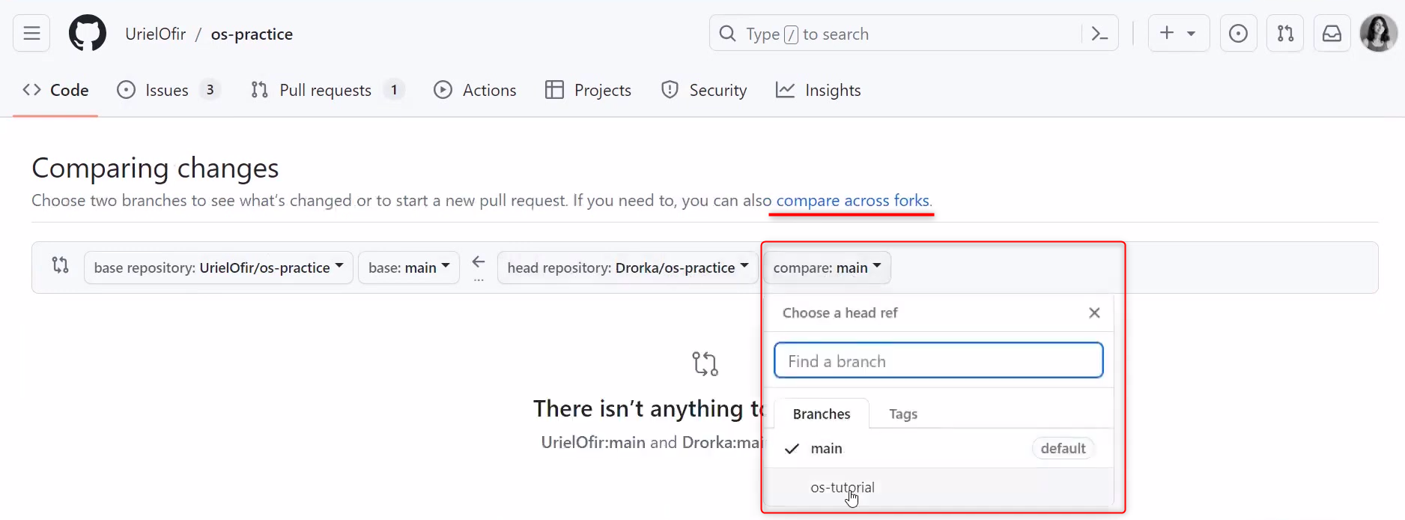
Task: Close the Choose a head ref popup
Action: pyautogui.click(x=1094, y=312)
